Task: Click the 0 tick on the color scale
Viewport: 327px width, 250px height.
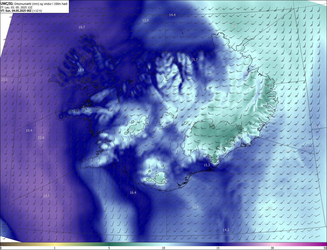Action: pyautogui.click(x=1, y=248)
